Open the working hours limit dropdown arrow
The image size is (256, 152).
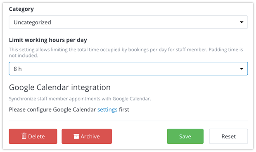(x=242, y=69)
